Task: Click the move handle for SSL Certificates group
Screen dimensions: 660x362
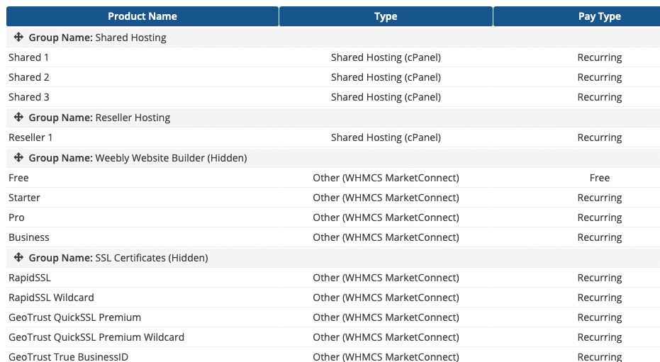Action: point(18,257)
